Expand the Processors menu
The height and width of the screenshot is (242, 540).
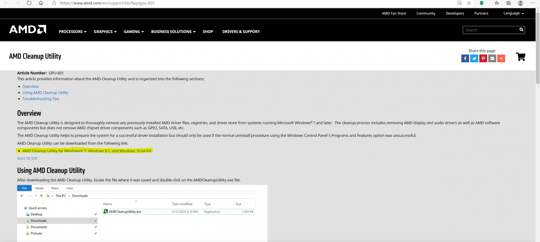[x=73, y=32]
